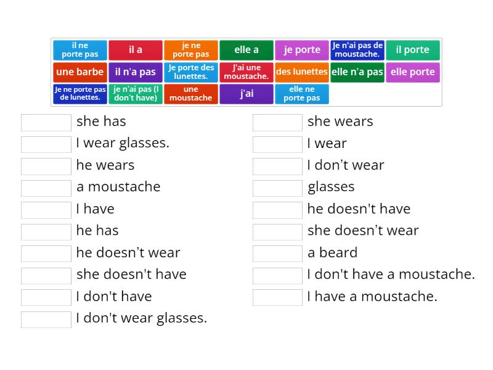This screenshot has width=493, height=370.
Task: Select the "elle a" tile
Action: pos(246,50)
